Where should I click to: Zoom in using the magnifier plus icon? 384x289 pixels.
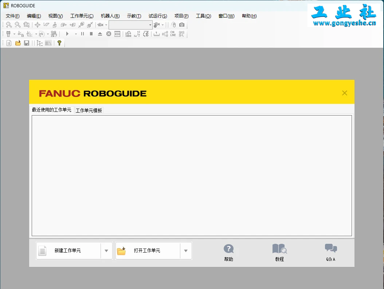click(x=9, y=25)
